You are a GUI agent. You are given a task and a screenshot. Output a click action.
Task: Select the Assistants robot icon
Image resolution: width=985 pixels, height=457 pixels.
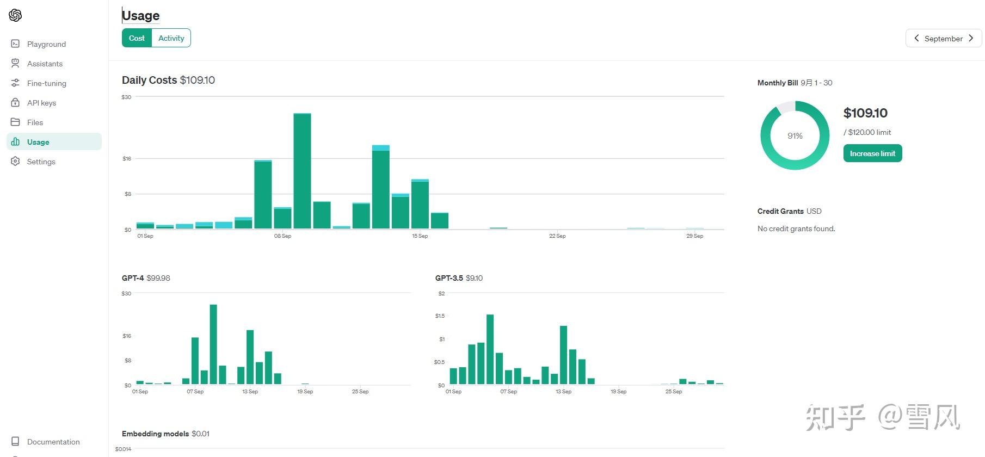pos(15,63)
